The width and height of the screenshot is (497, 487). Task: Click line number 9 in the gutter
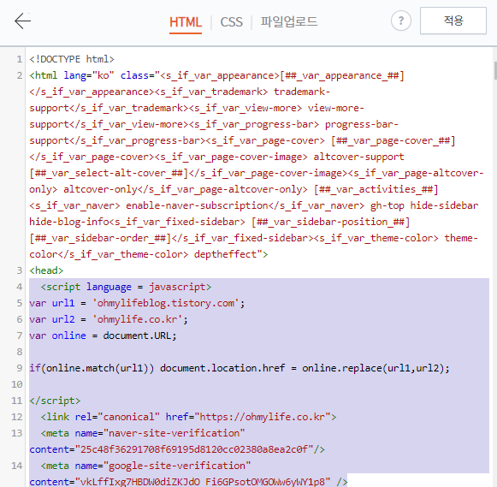(20, 368)
